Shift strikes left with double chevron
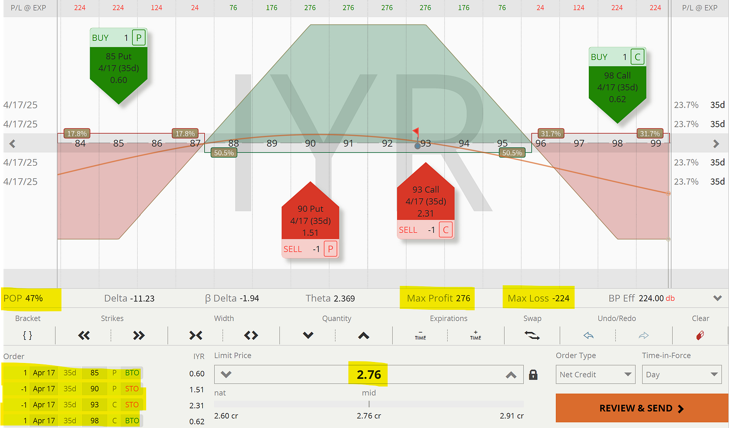 [84, 335]
